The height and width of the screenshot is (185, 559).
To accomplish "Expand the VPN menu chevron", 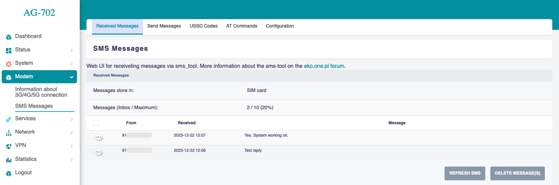I will click(71, 145).
